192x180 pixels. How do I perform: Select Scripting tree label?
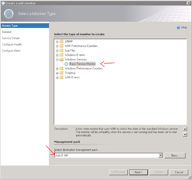click(70, 73)
